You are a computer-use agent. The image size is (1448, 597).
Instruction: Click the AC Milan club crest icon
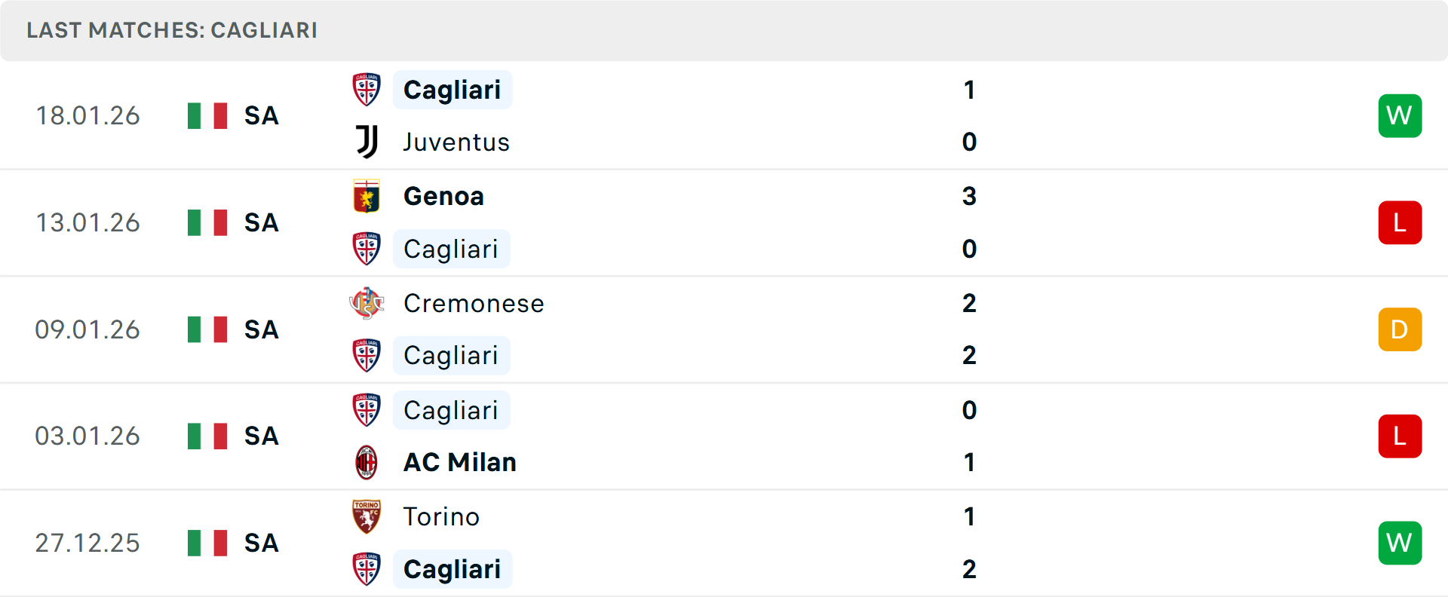tap(367, 462)
